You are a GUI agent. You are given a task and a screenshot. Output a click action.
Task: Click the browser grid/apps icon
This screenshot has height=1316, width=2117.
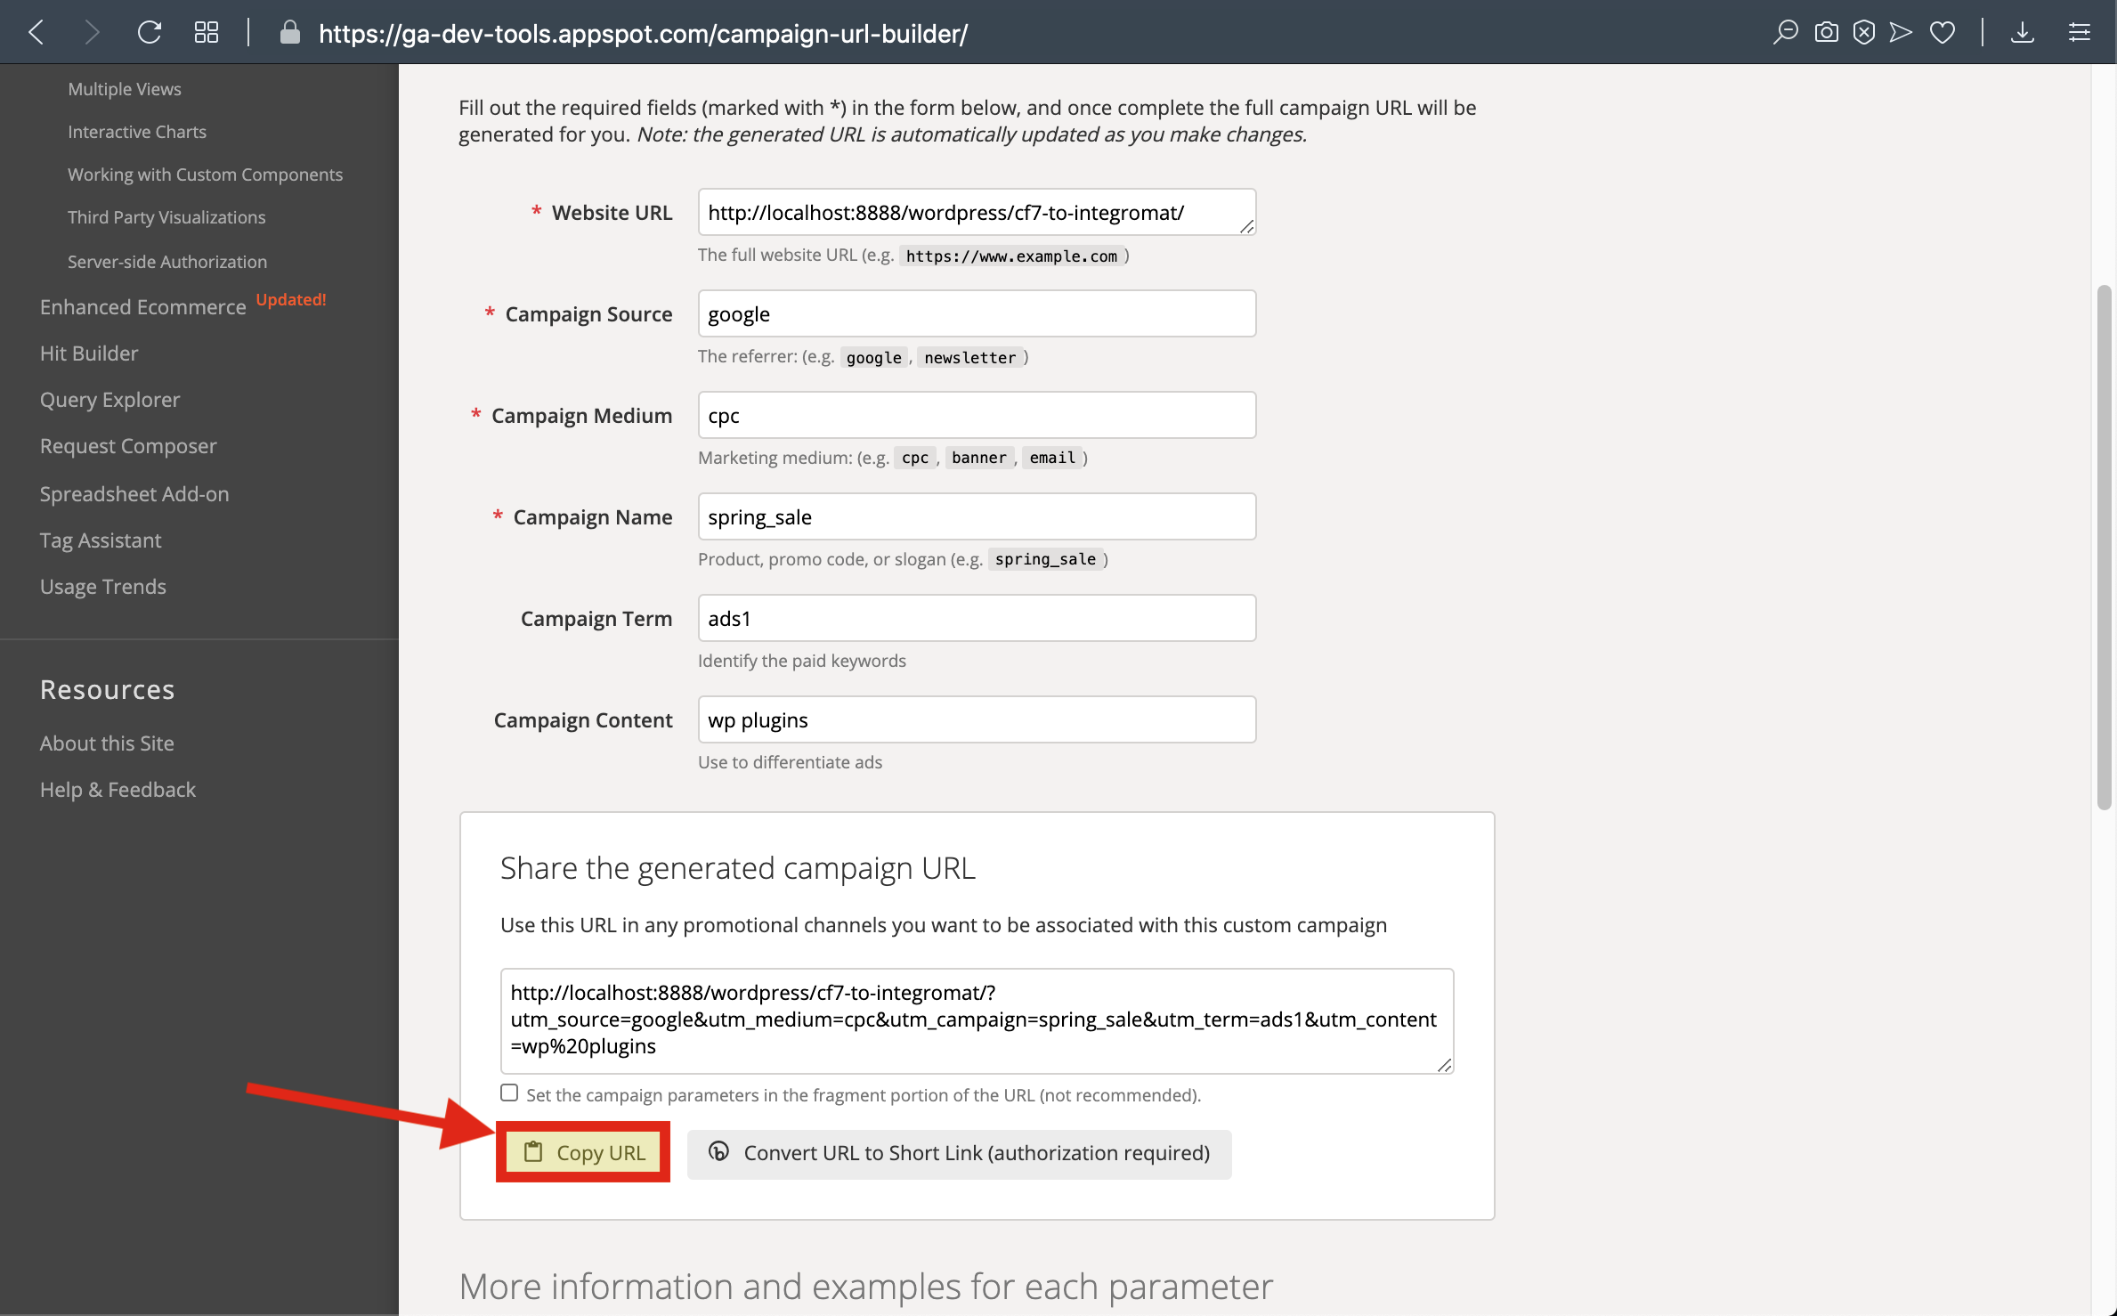[207, 32]
